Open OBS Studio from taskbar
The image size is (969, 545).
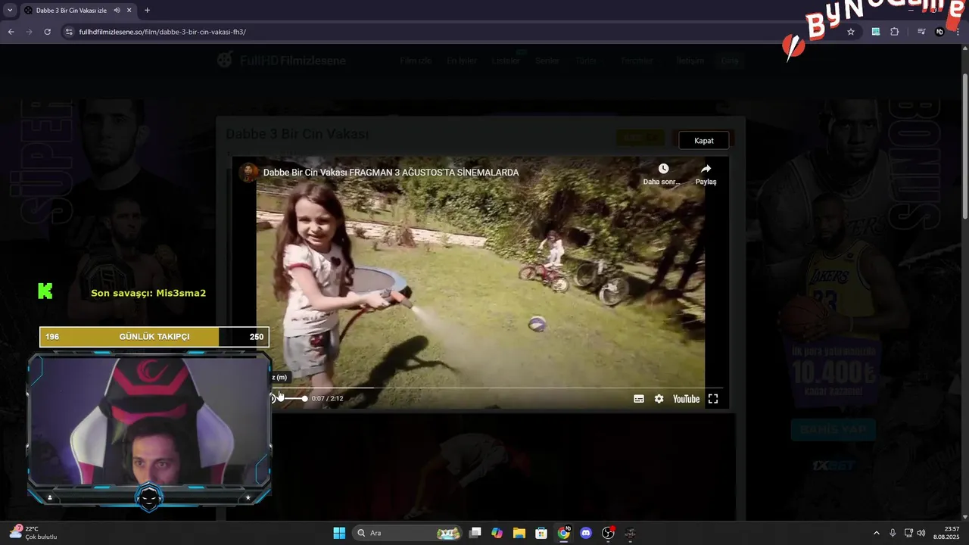pyautogui.click(x=608, y=533)
